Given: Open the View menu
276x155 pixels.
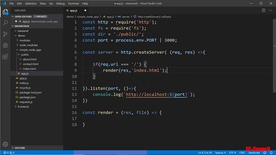Looking at the screenshot, I should pos(43,3).
